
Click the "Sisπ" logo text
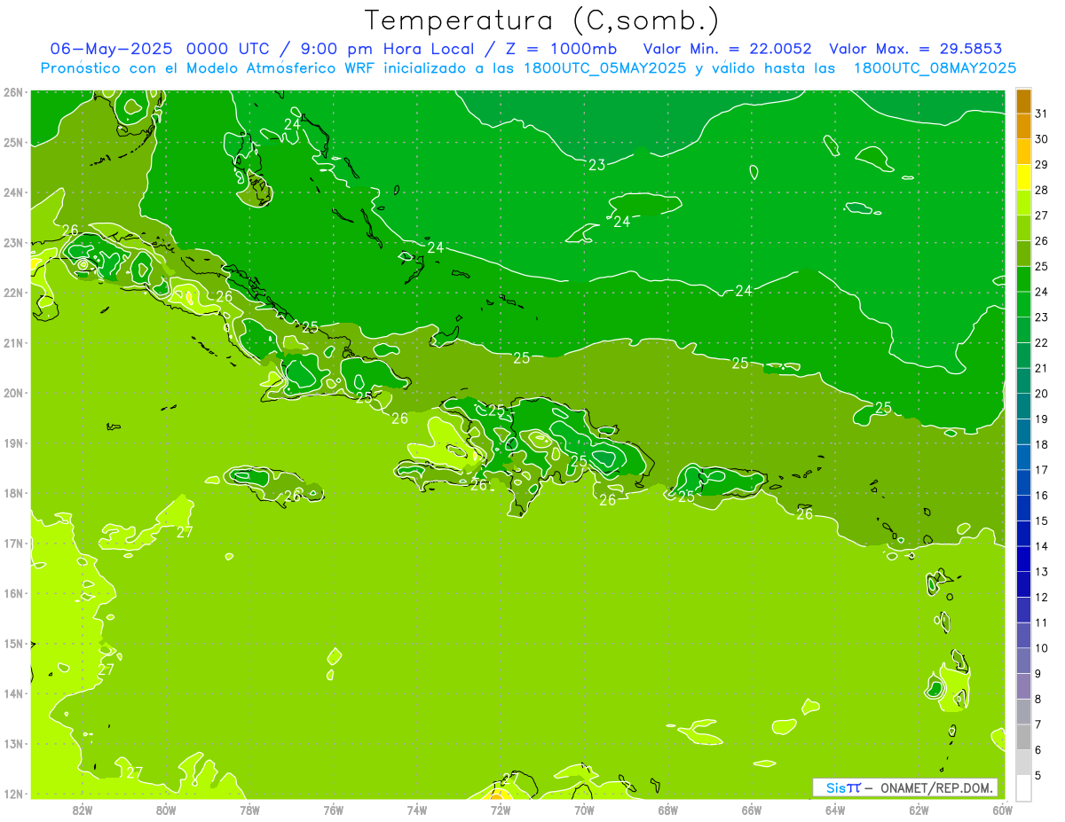coord(843,787)
